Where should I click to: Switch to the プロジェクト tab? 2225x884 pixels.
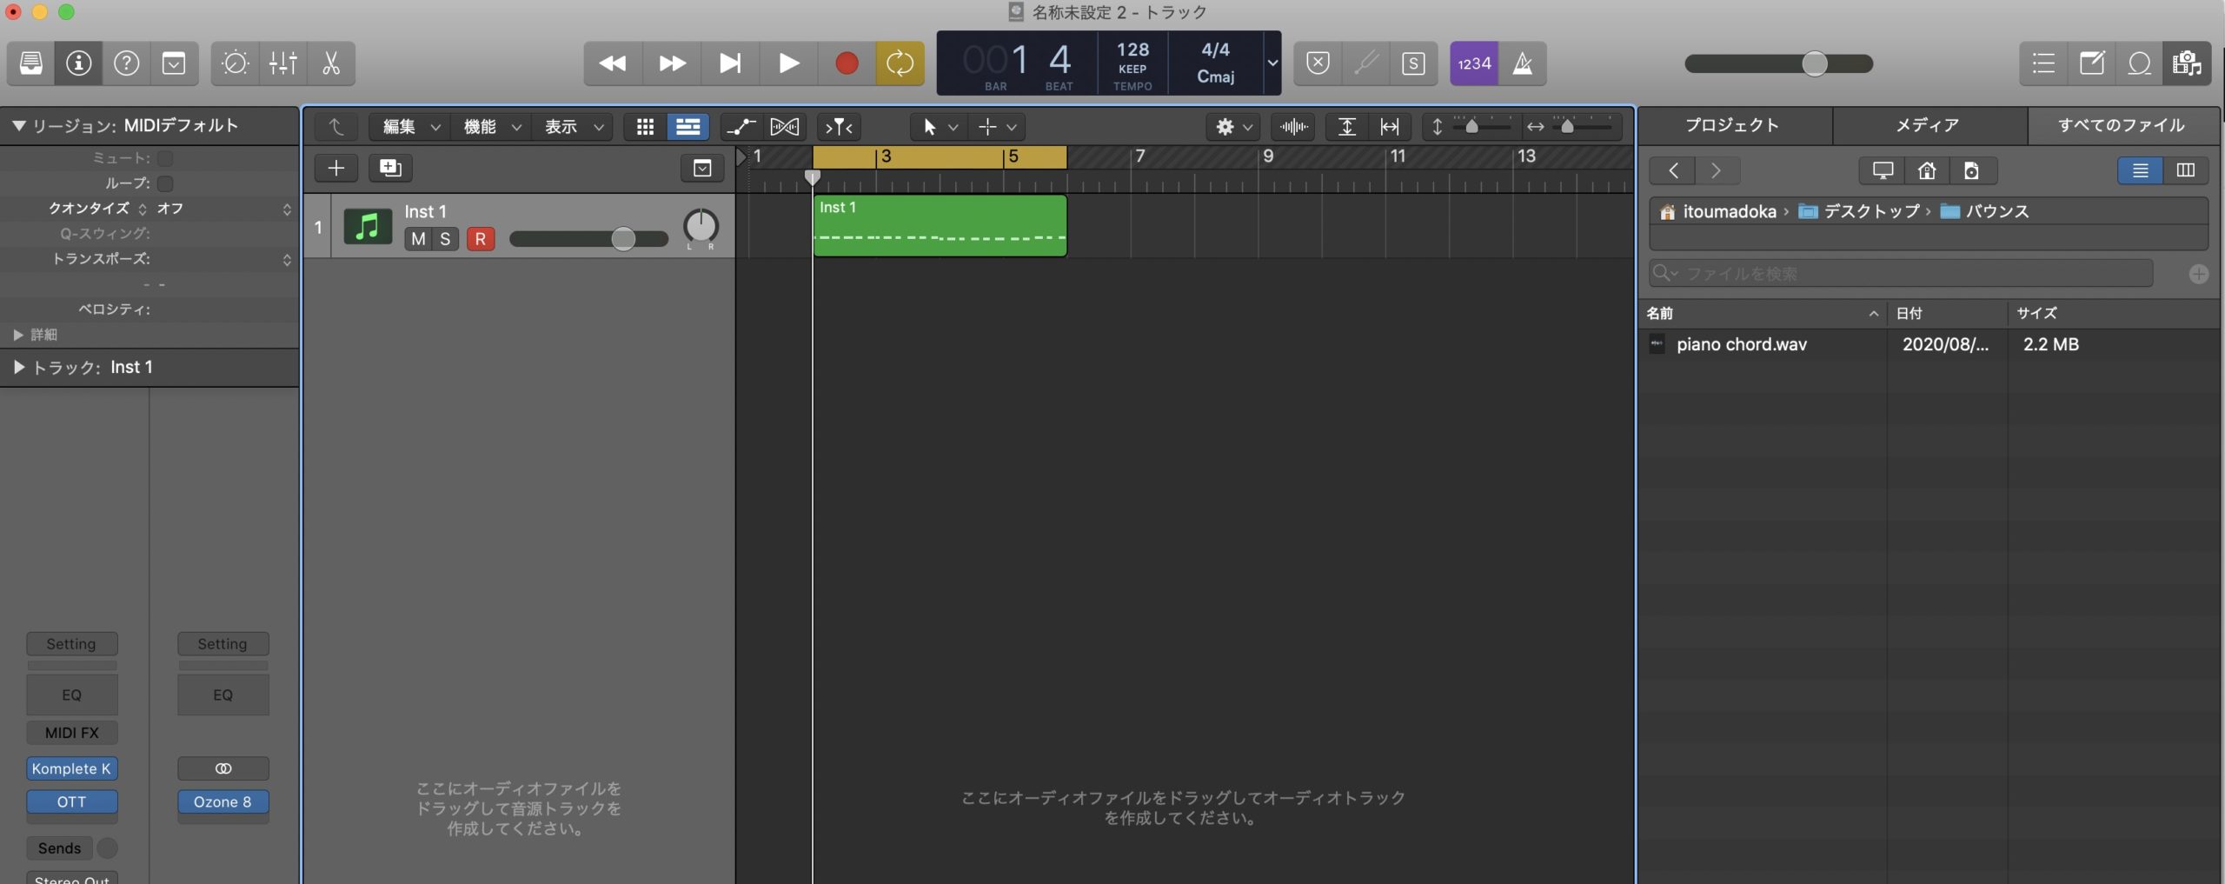coord(1733,125)
